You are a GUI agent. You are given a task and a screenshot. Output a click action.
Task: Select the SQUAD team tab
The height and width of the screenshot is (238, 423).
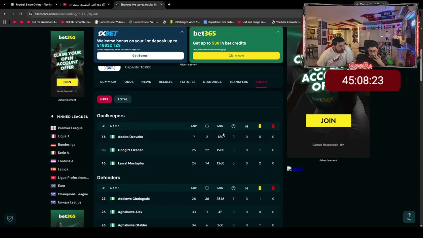point(261,82)
